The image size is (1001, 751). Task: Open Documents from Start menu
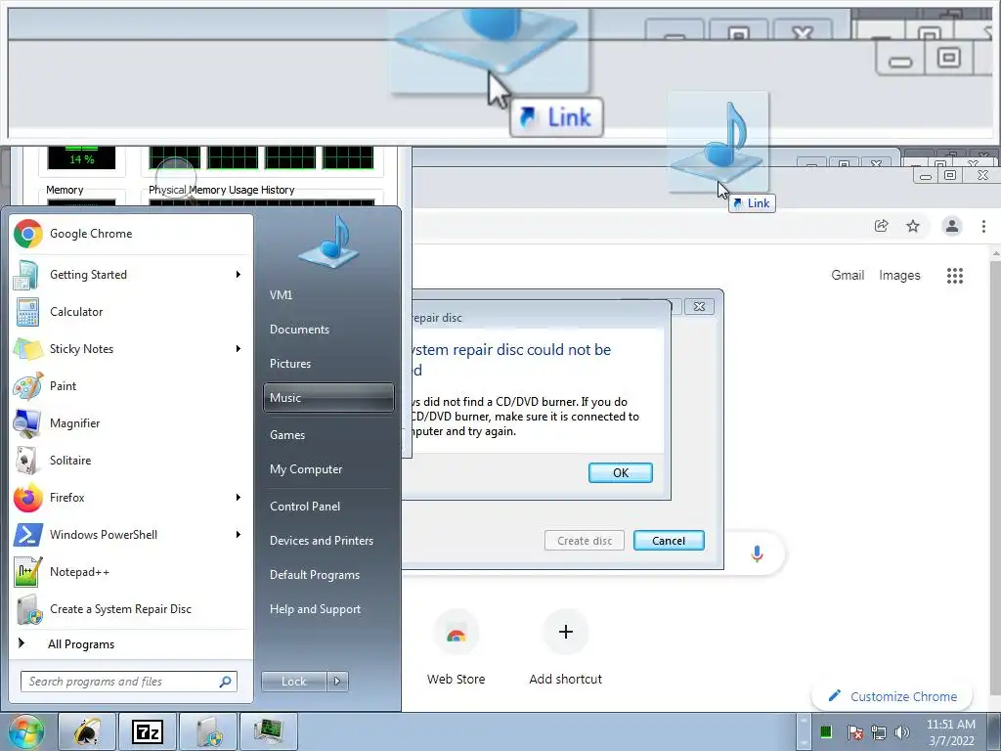pos(328,330)
